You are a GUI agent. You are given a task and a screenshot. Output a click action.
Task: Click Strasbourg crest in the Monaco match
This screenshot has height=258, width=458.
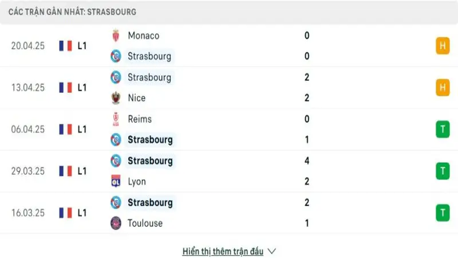(116, 56)
